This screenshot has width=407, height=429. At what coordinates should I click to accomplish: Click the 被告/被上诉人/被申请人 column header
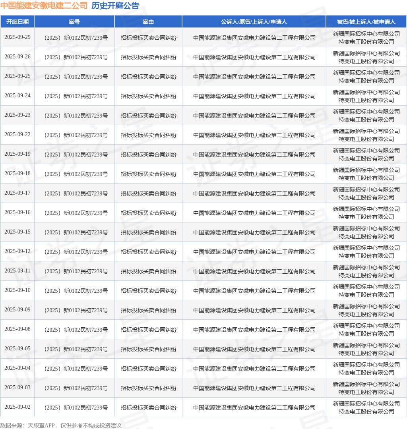tap(366, 21)
